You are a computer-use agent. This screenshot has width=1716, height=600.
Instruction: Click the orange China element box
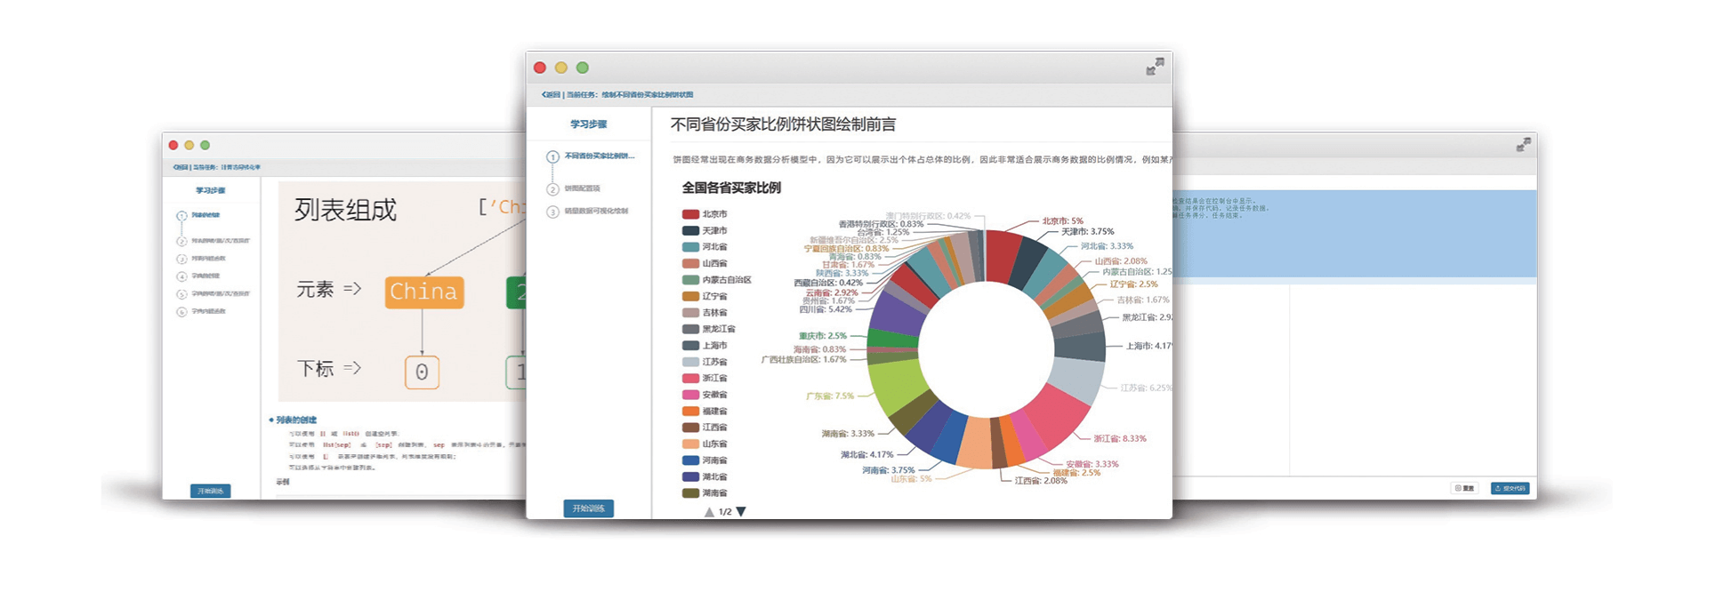point(423,292)
